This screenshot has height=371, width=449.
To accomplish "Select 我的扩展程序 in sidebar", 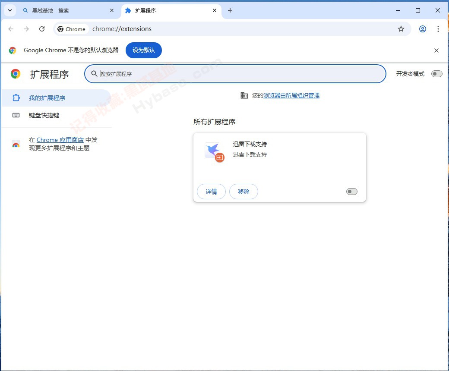I will click(x=56, y=98).
